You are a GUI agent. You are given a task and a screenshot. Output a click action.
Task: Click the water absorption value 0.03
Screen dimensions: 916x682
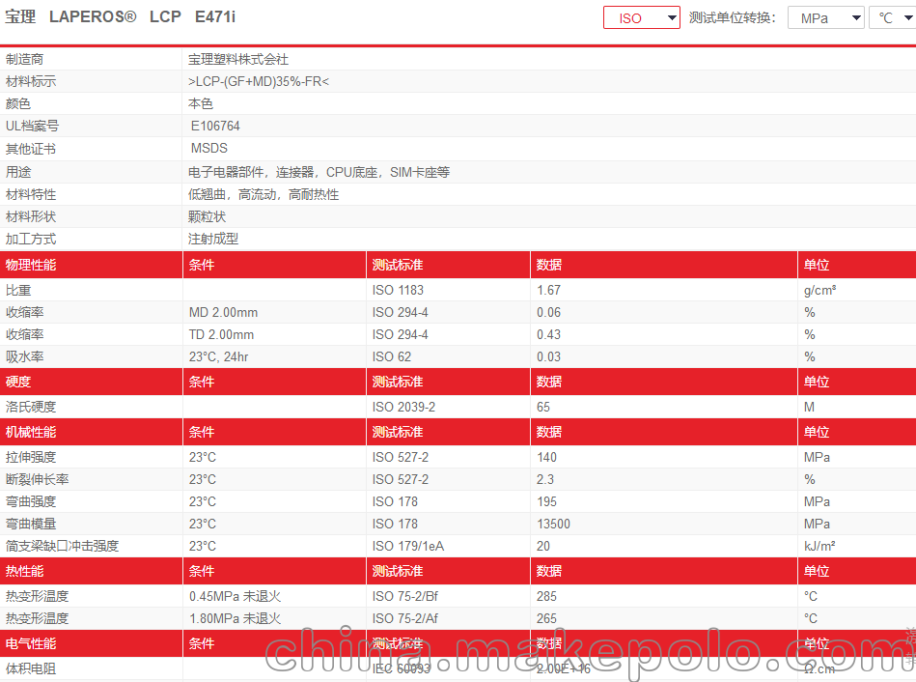549,356
